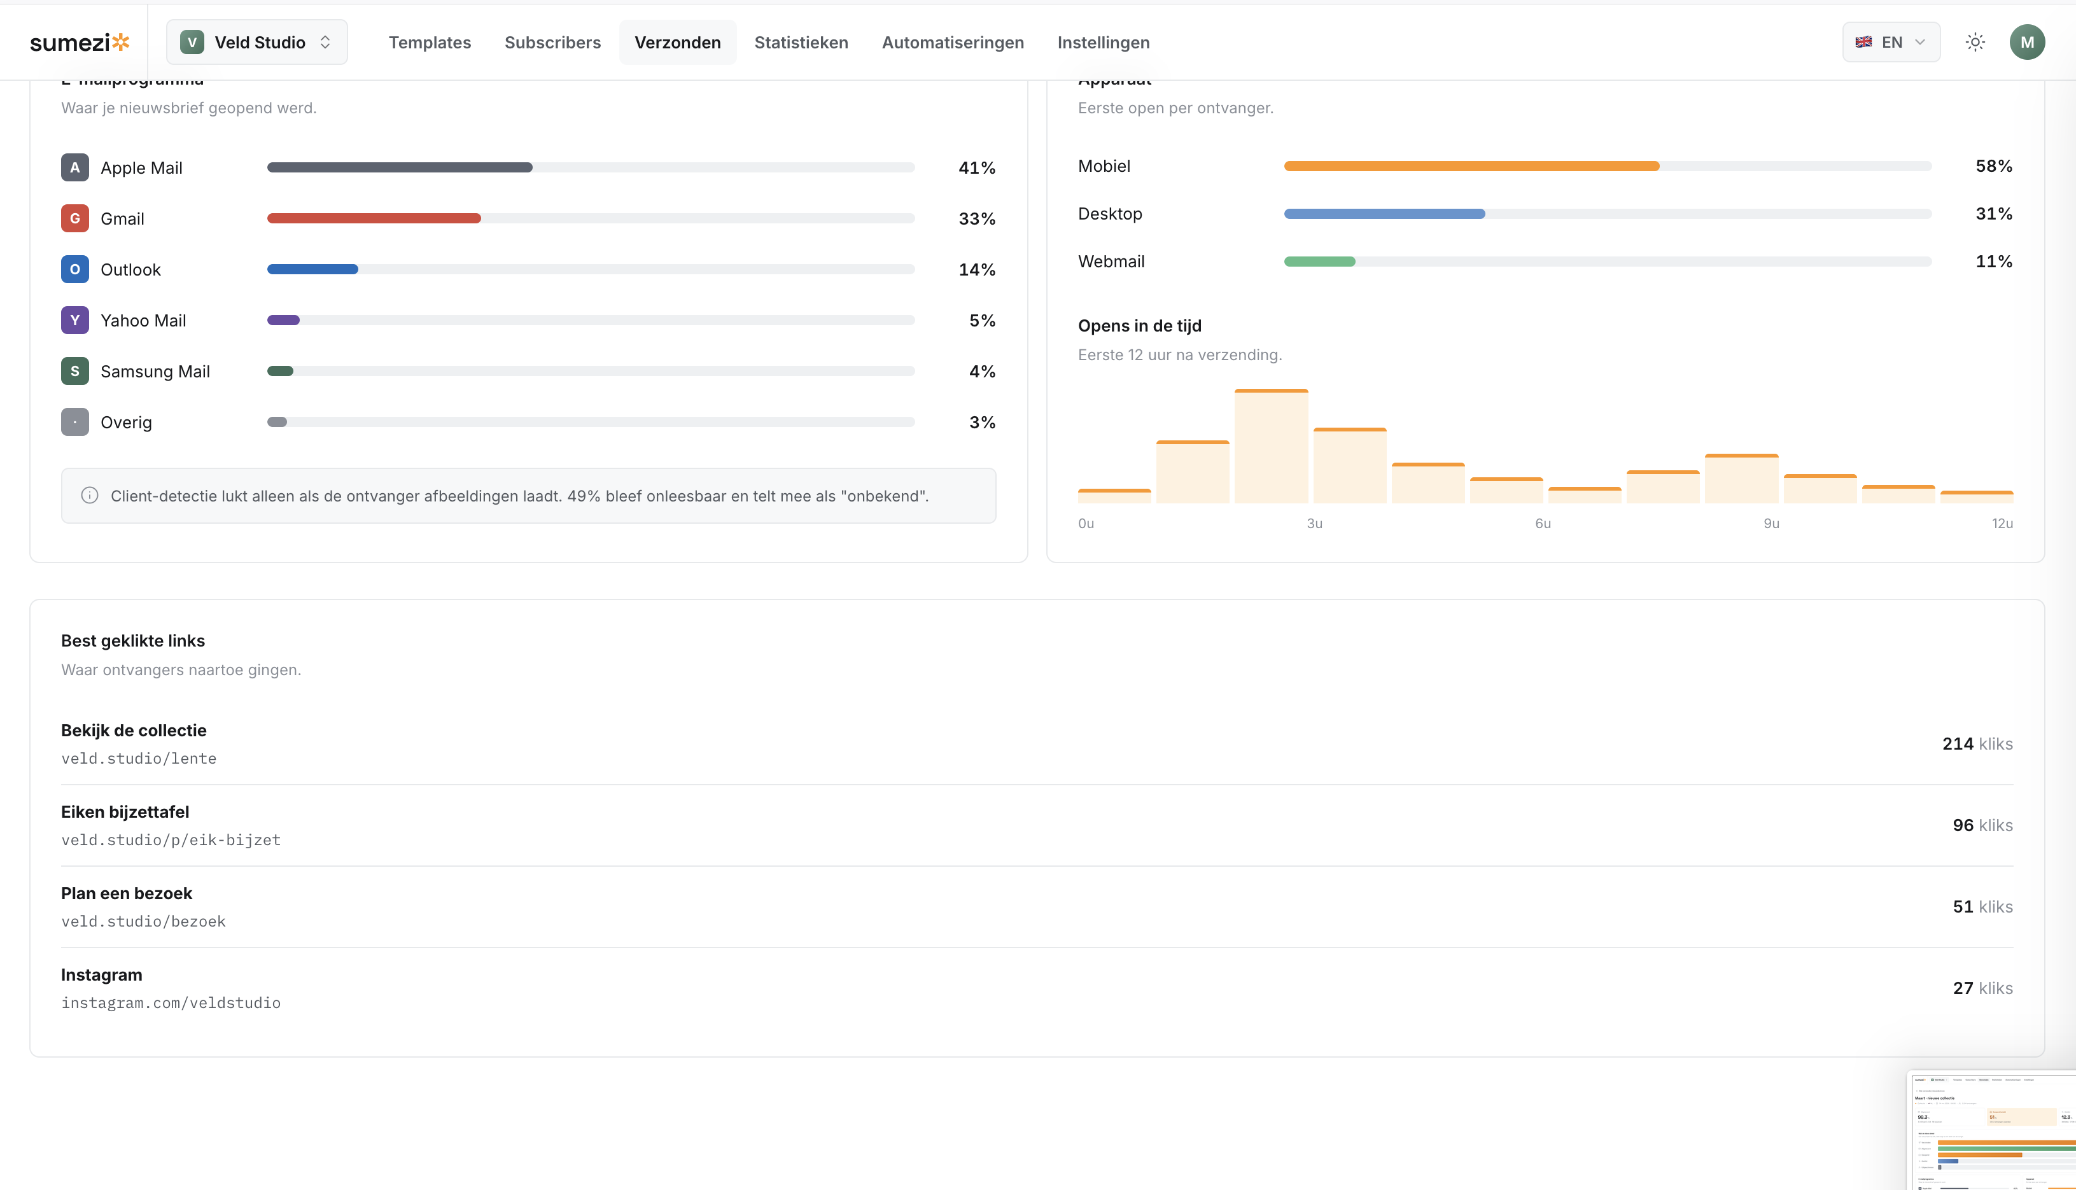Click the veld.studio/lente URL text
This screenshot has width=2076, height=1190.
pos(139,759)
